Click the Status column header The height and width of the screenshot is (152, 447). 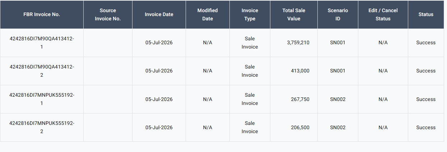coord(426,15)
